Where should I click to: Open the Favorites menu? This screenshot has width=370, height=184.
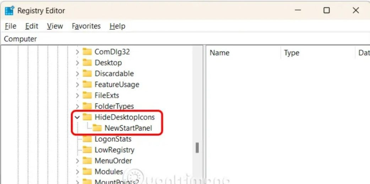pos(86,26)
